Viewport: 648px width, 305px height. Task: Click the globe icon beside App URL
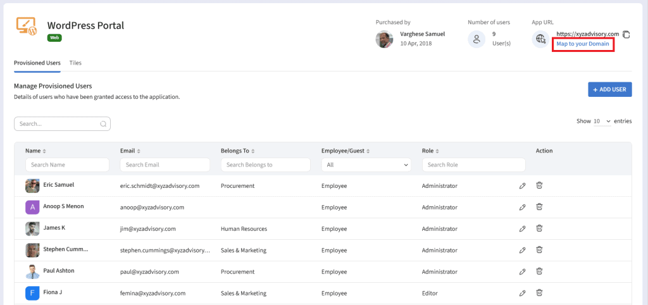(x=540, y=39)
